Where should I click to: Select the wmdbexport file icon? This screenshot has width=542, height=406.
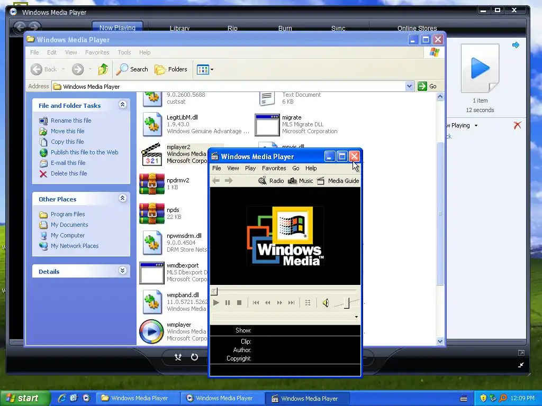152,273
